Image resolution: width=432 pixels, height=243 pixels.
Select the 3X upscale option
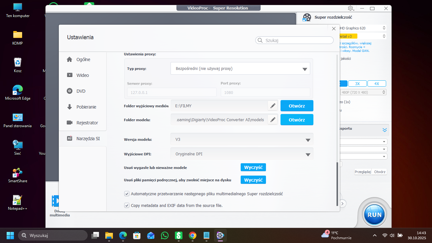coord(357,84)
